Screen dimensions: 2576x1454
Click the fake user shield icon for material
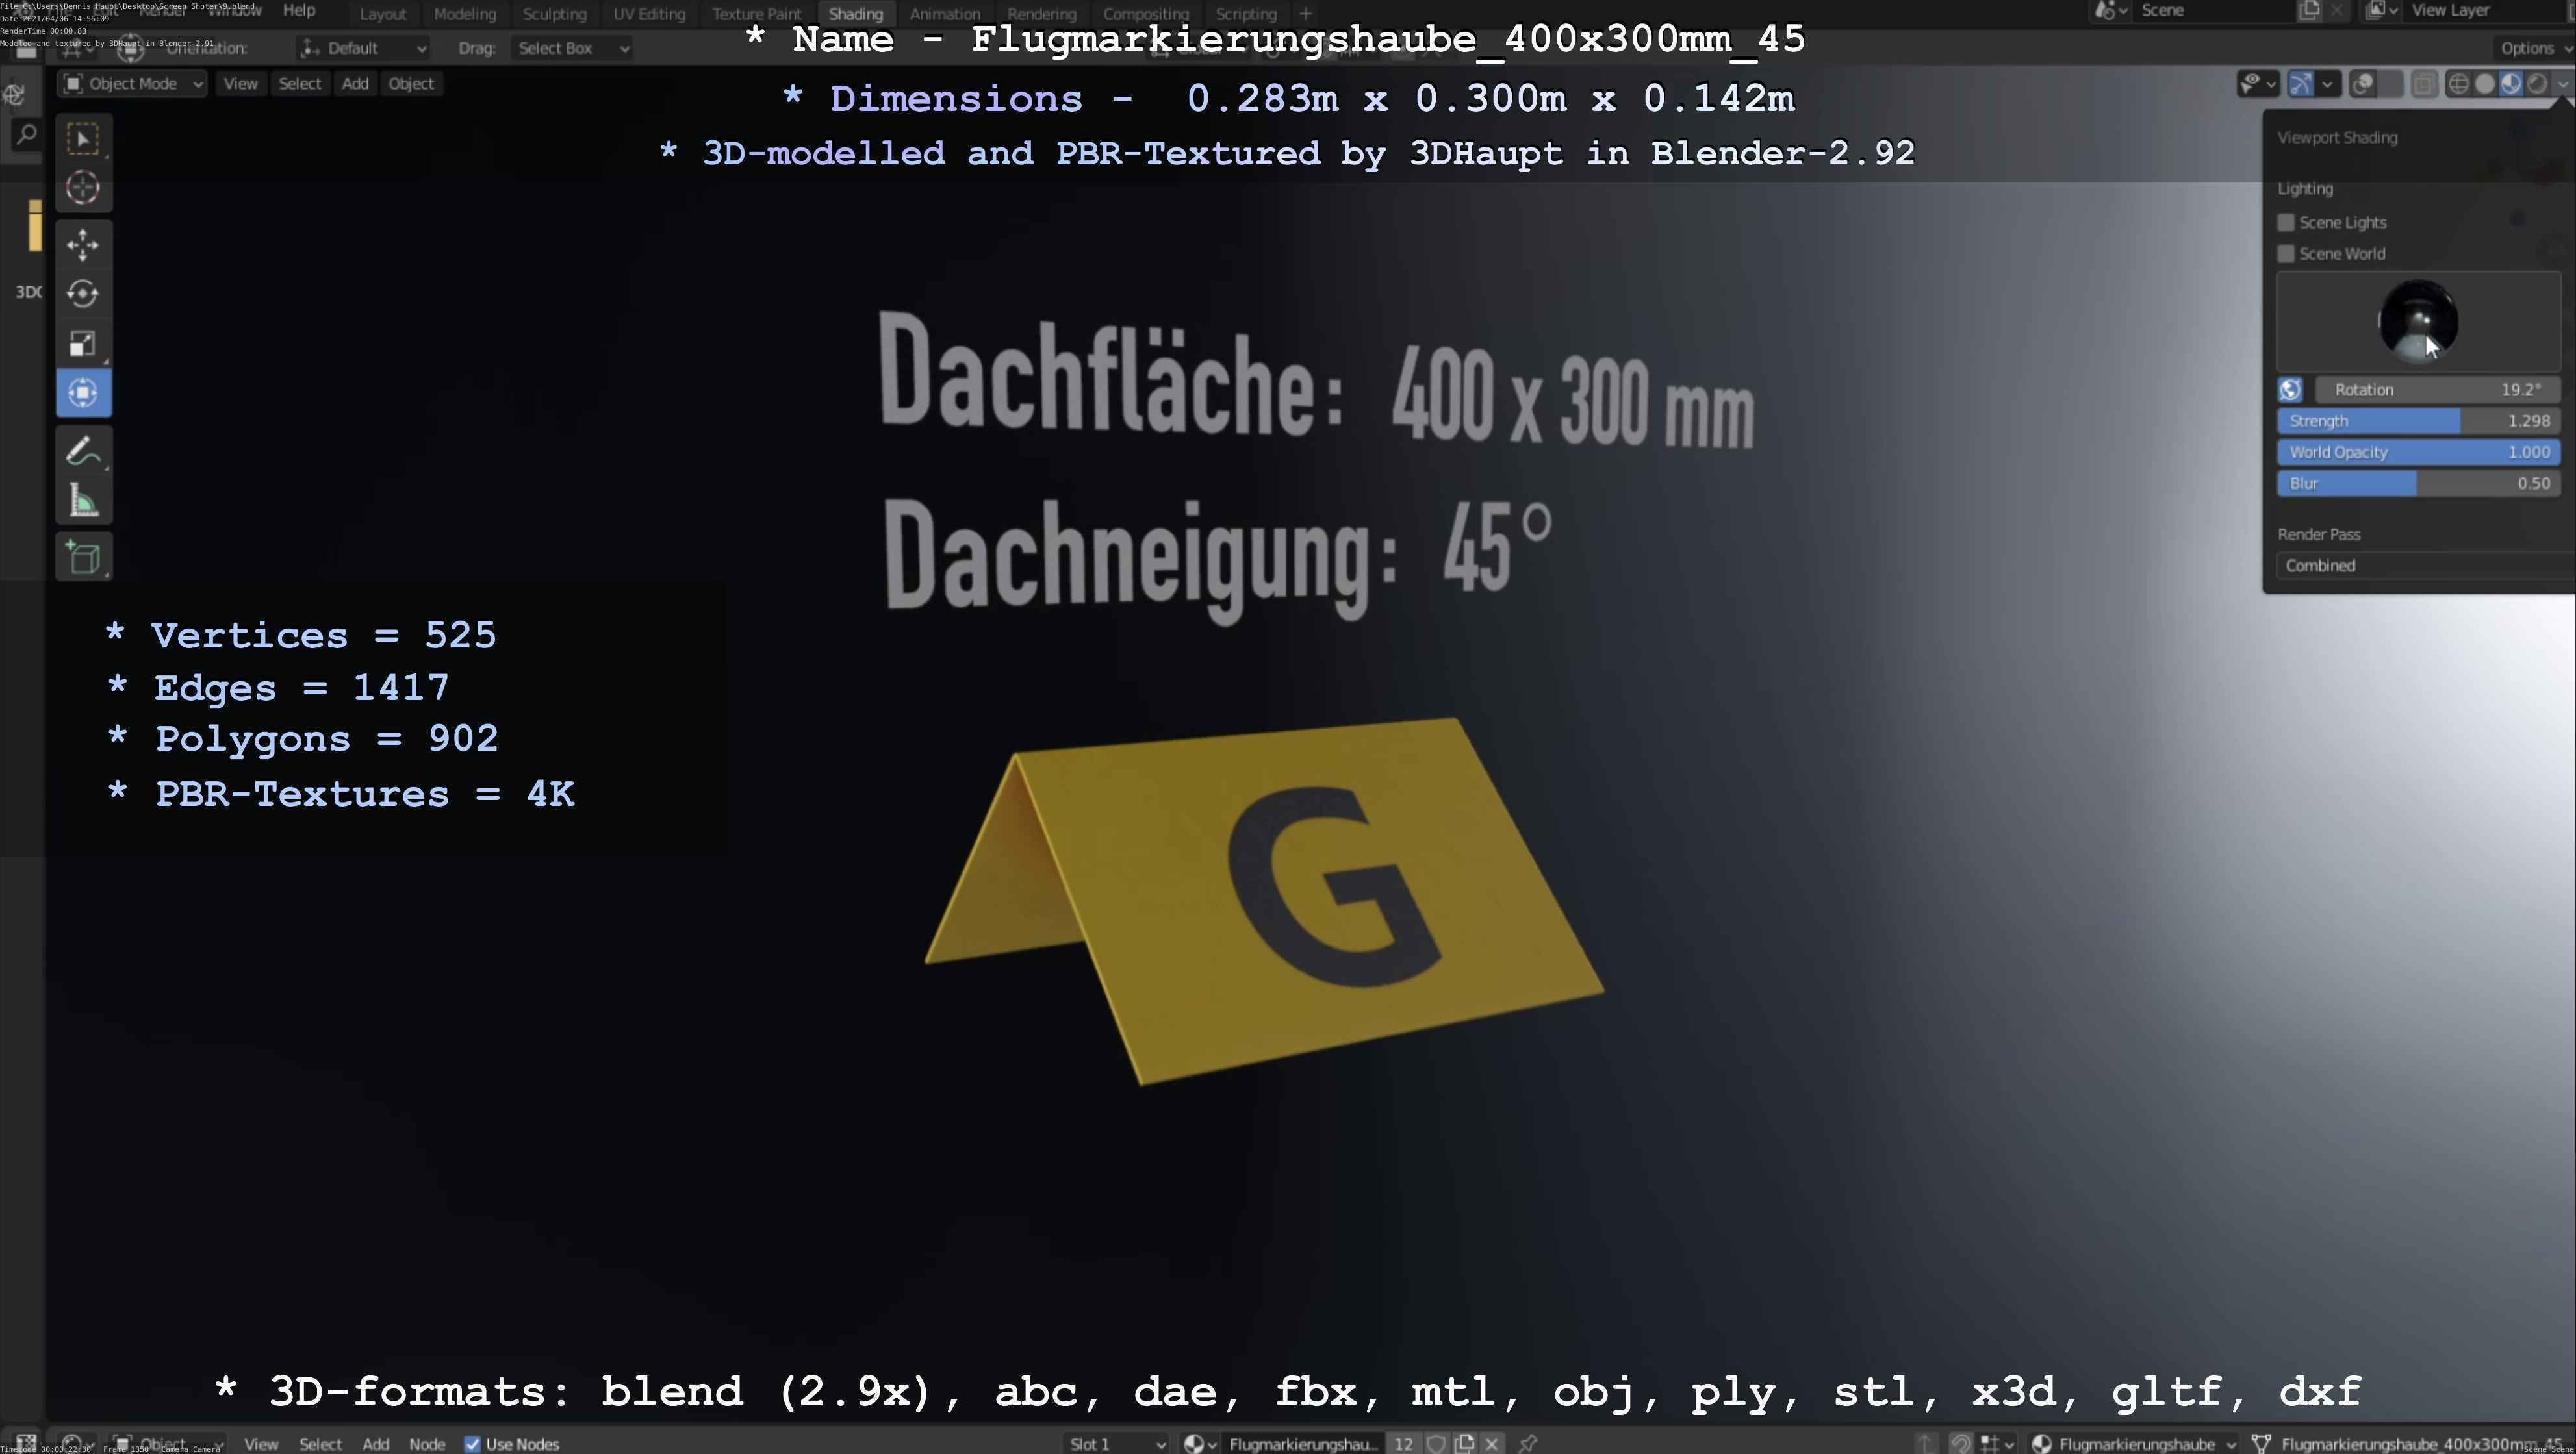[1436, 1444]
